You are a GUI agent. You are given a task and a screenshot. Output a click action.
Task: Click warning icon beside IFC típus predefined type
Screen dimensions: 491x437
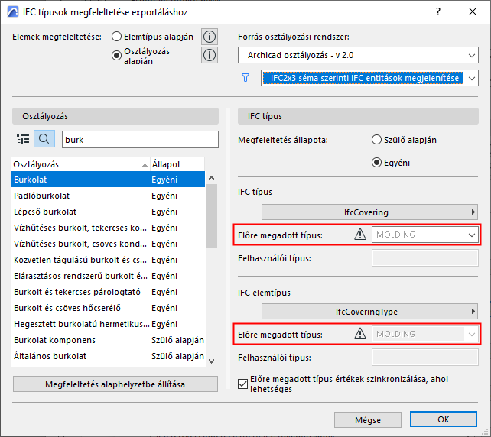click(360, 235)
